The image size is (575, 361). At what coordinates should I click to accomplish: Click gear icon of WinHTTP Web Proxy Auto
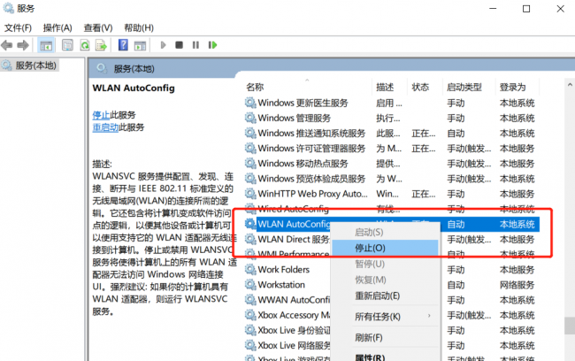(x=250, y=194)
